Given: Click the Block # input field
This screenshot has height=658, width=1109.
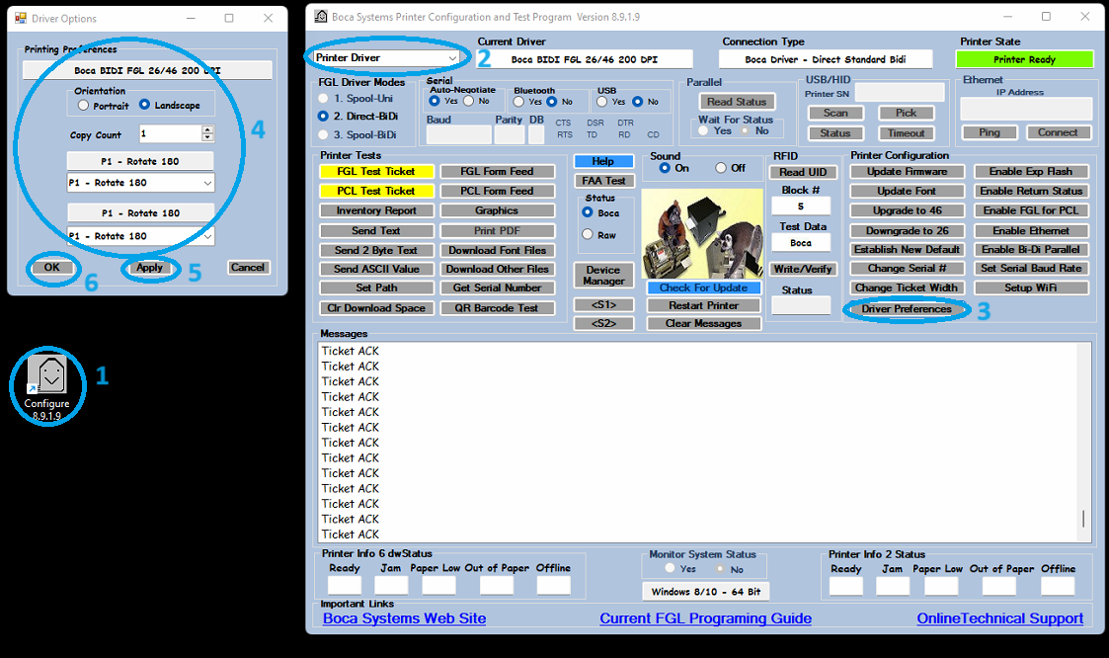Looking at the screenshot, I should (801, 206).
